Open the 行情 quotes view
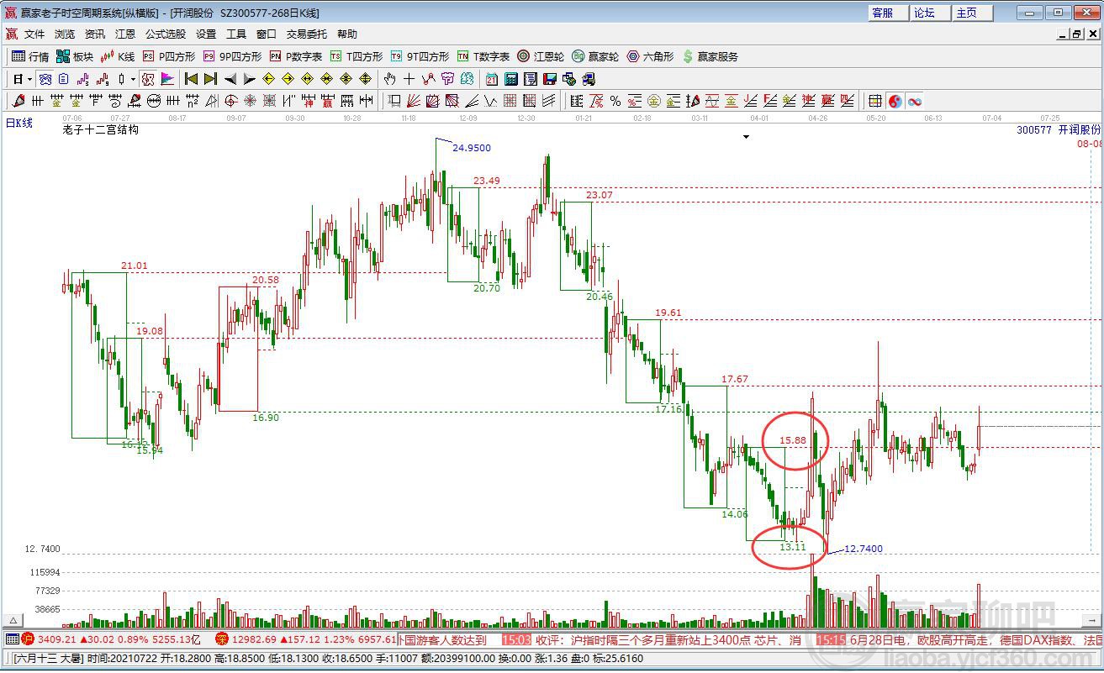 [30, 56]
